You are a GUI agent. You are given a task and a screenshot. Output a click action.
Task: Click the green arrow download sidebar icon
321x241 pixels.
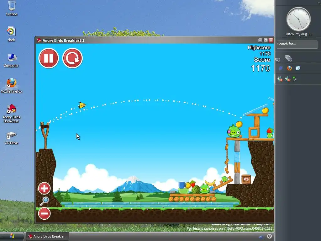(x=295, y=79)
